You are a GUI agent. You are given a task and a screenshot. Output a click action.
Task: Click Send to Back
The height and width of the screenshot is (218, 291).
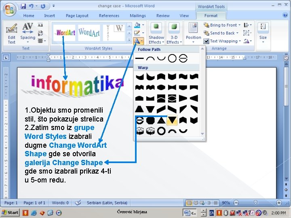221,33
